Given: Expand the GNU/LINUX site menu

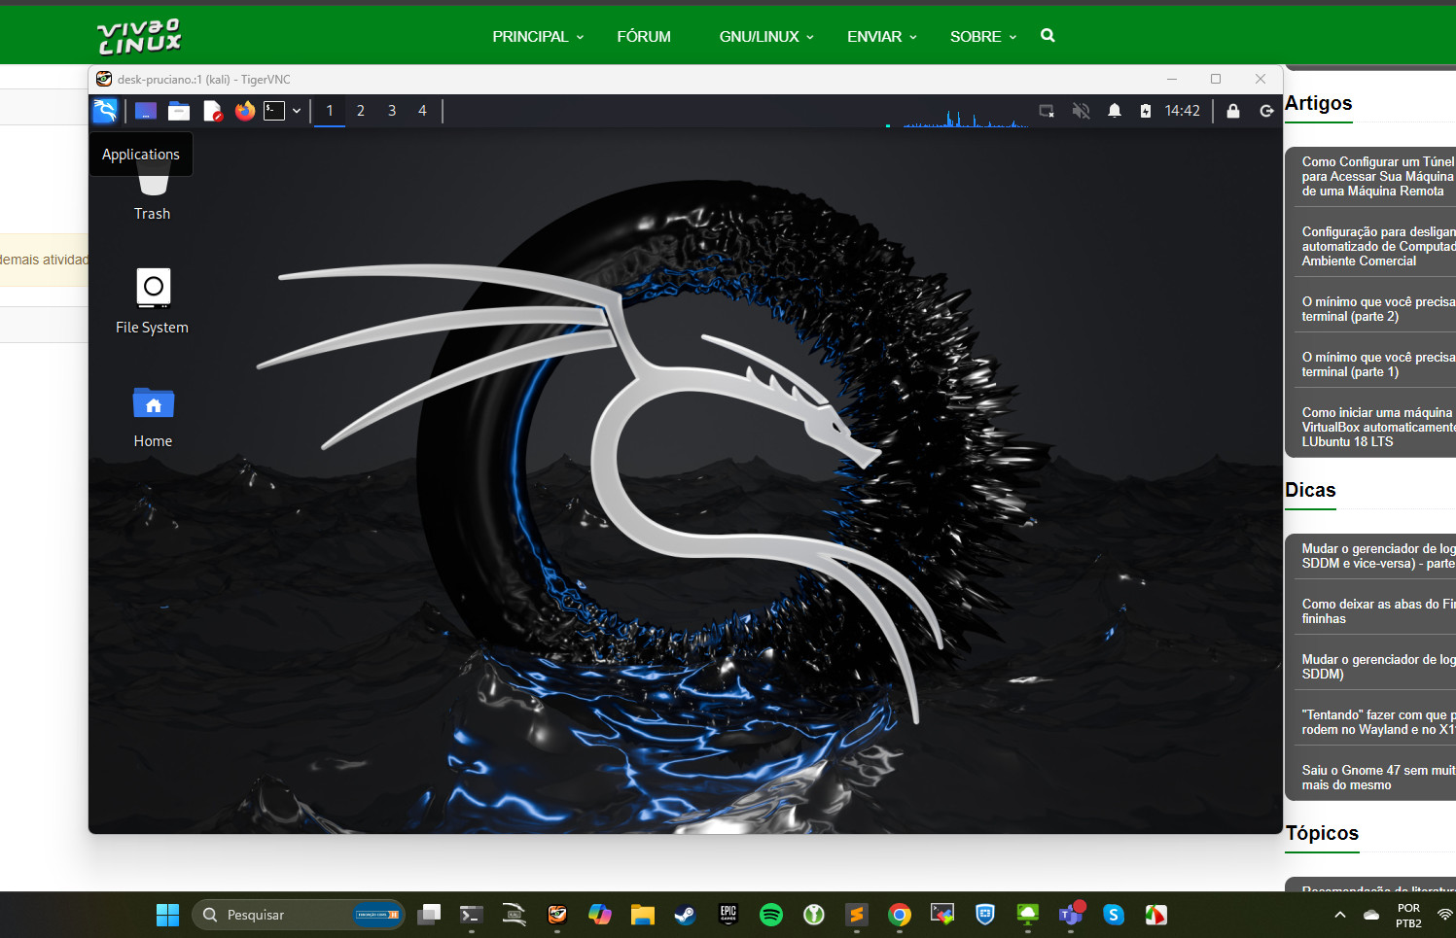Looking at the screenshot, I should click(766, 36).
